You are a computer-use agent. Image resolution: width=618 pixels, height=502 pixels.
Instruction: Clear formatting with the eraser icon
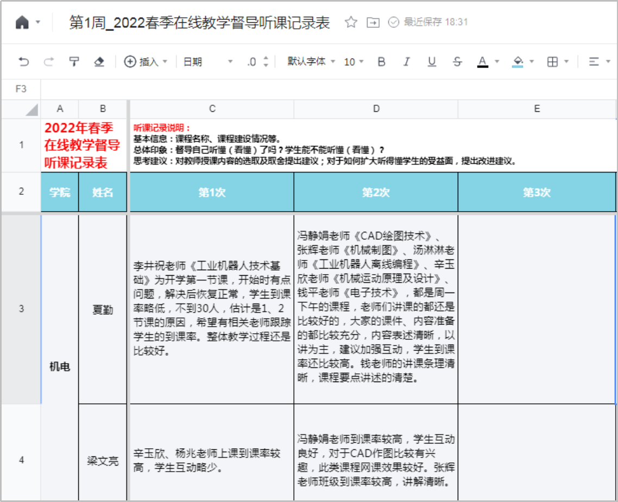point(99,62)
